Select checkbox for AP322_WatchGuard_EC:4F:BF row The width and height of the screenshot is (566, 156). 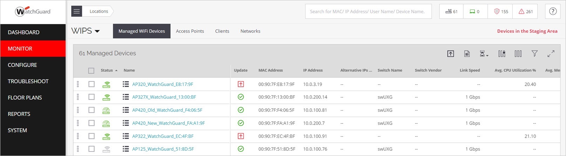coord(92,136)
